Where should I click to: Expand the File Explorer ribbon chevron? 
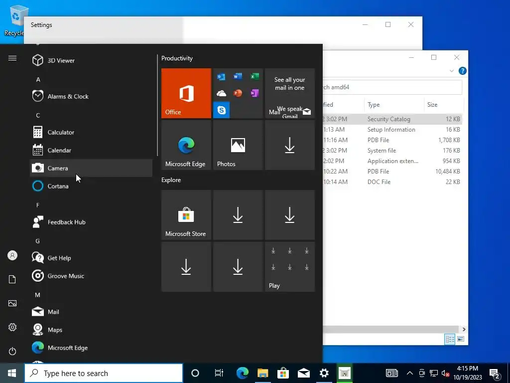tap(451, 71)
